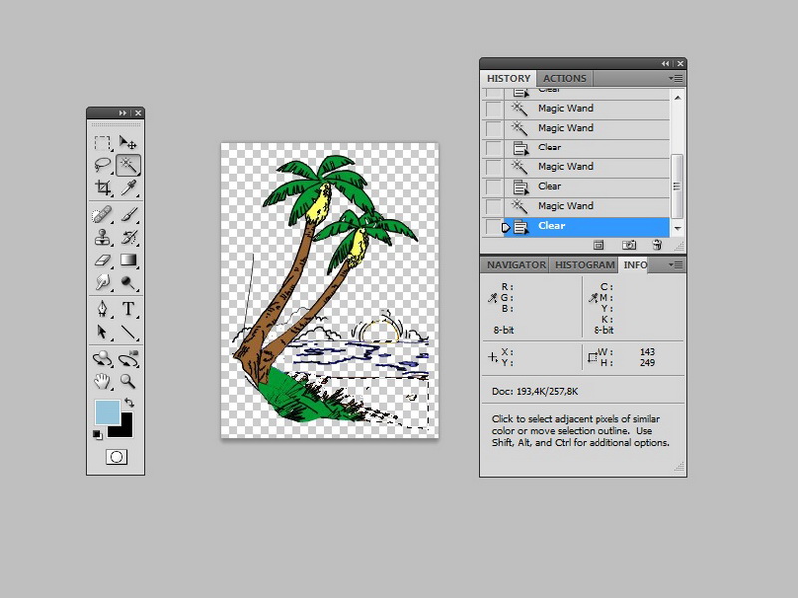Select the Gradient tool

tap(128, 260)
